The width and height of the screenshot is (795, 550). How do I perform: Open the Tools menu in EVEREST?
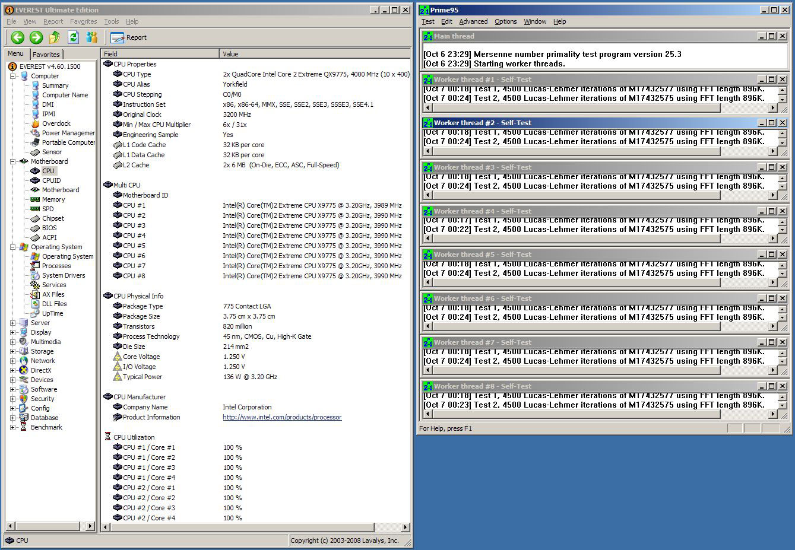pos(112,21)
